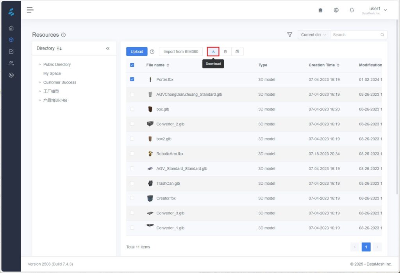Go to Home in the sidebar
Screen dimensions: 400x273
tap(11, 28)
